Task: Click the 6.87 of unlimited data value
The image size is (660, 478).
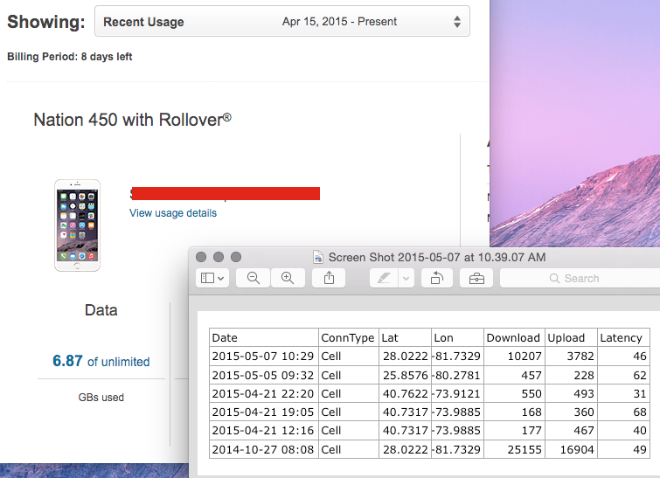Action: [101, 361]
